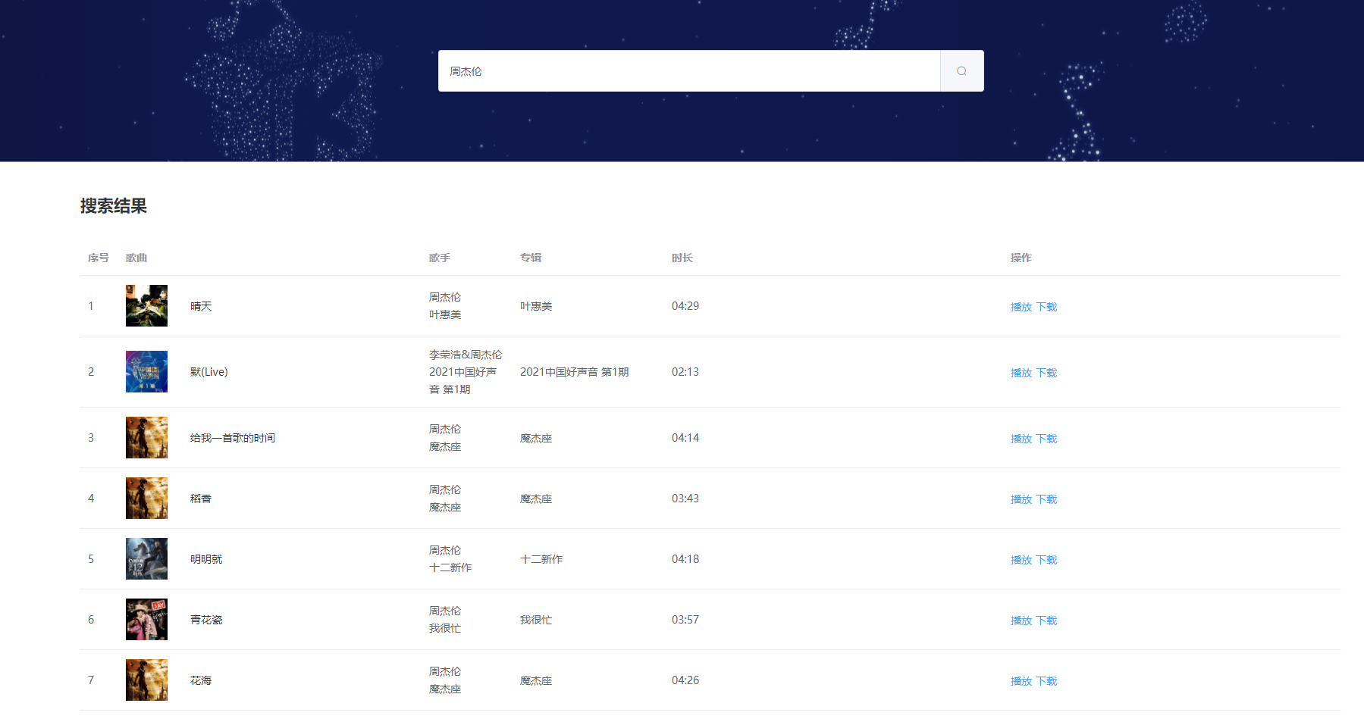Download the song 给我一首歌的时间
Image resolution: width=1364 pixels, height=719 pixels.
click(x=1046, y=439)
